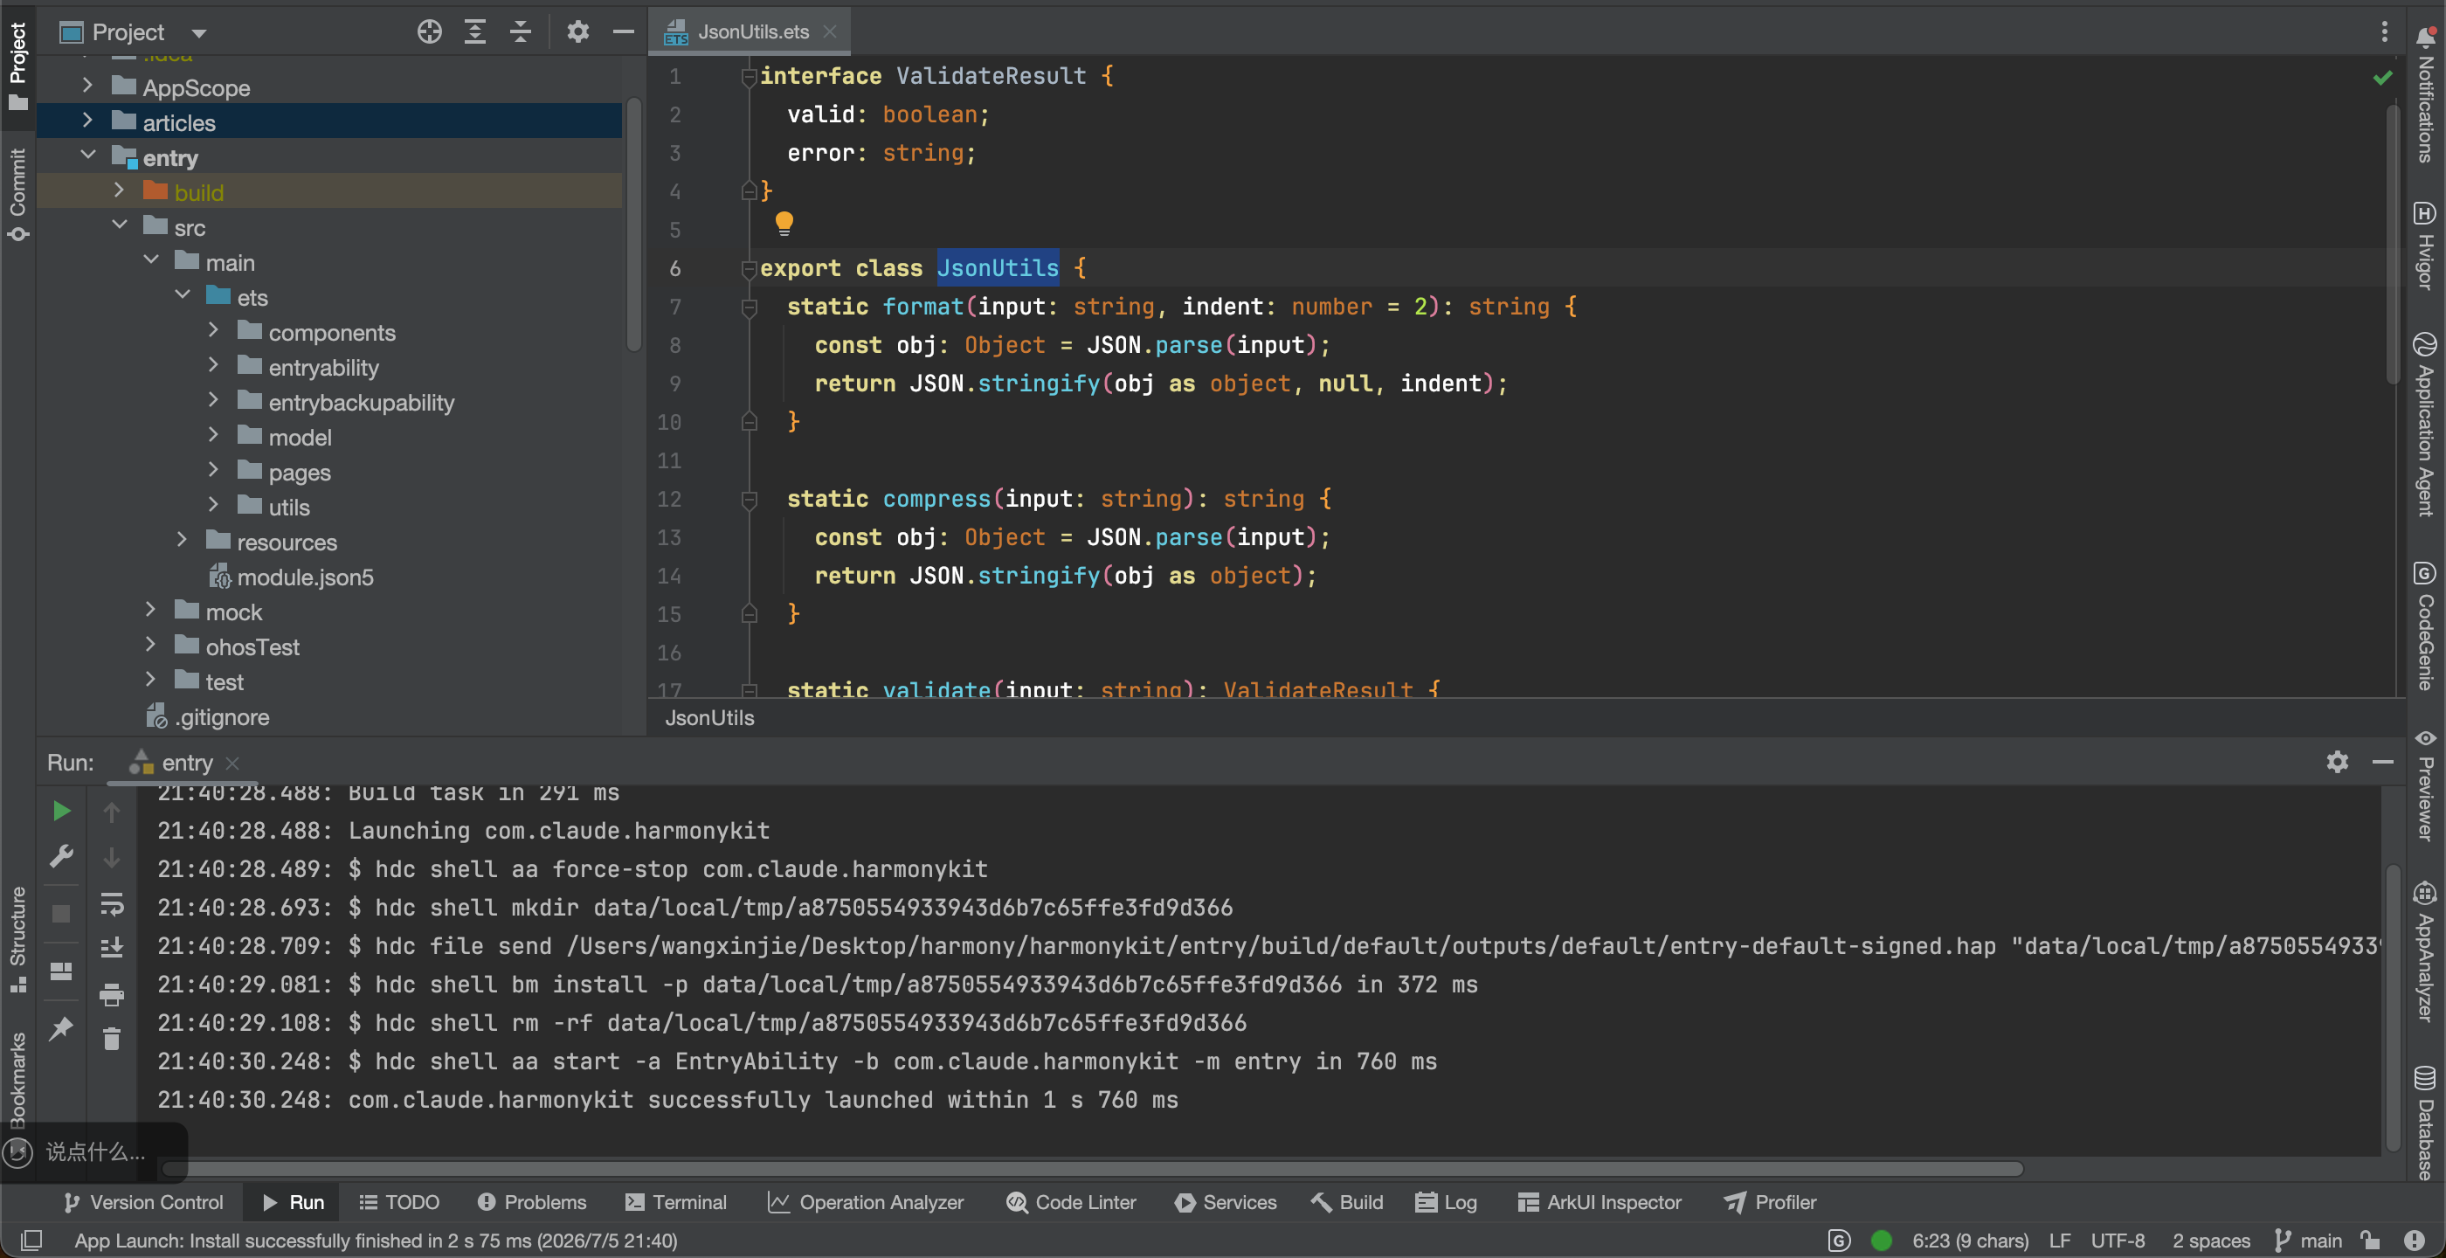
Task: Expand the resources folder
Action: click(x=183, y=541)
